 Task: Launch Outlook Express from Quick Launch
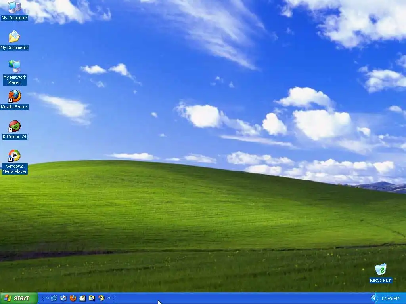click(x=63, y=298)
